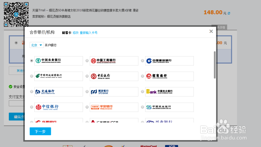Screen dimensions: 261x147
Task: Click the 招商银行 logo card
Action: (x=169, y=76)
